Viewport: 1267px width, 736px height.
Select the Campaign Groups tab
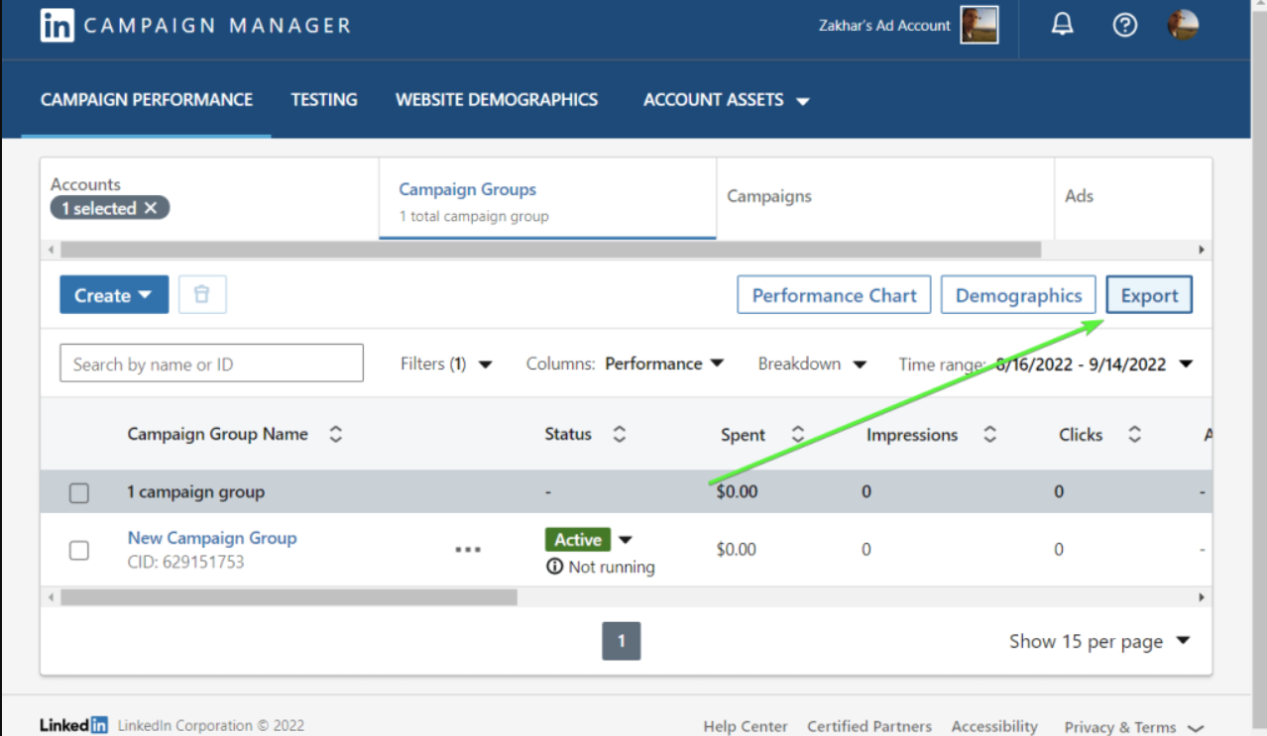coord(547,199)
